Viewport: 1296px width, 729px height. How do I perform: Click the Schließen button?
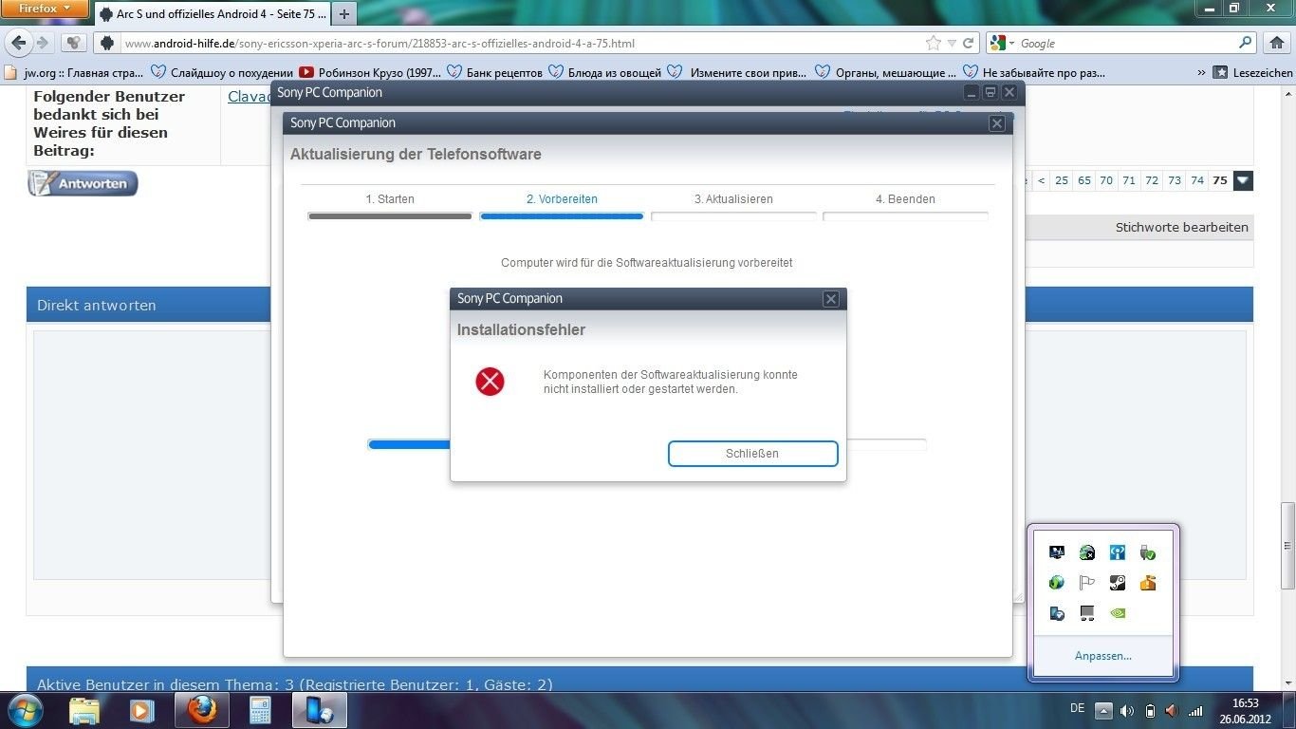(x=752, y=454)
